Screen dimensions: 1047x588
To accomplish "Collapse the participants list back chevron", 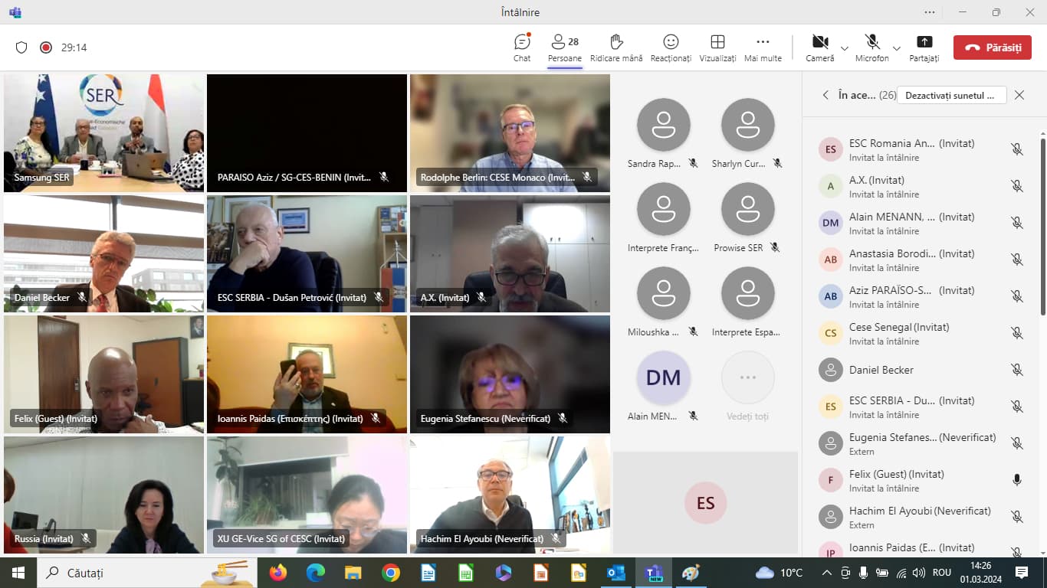I will 825,95.
